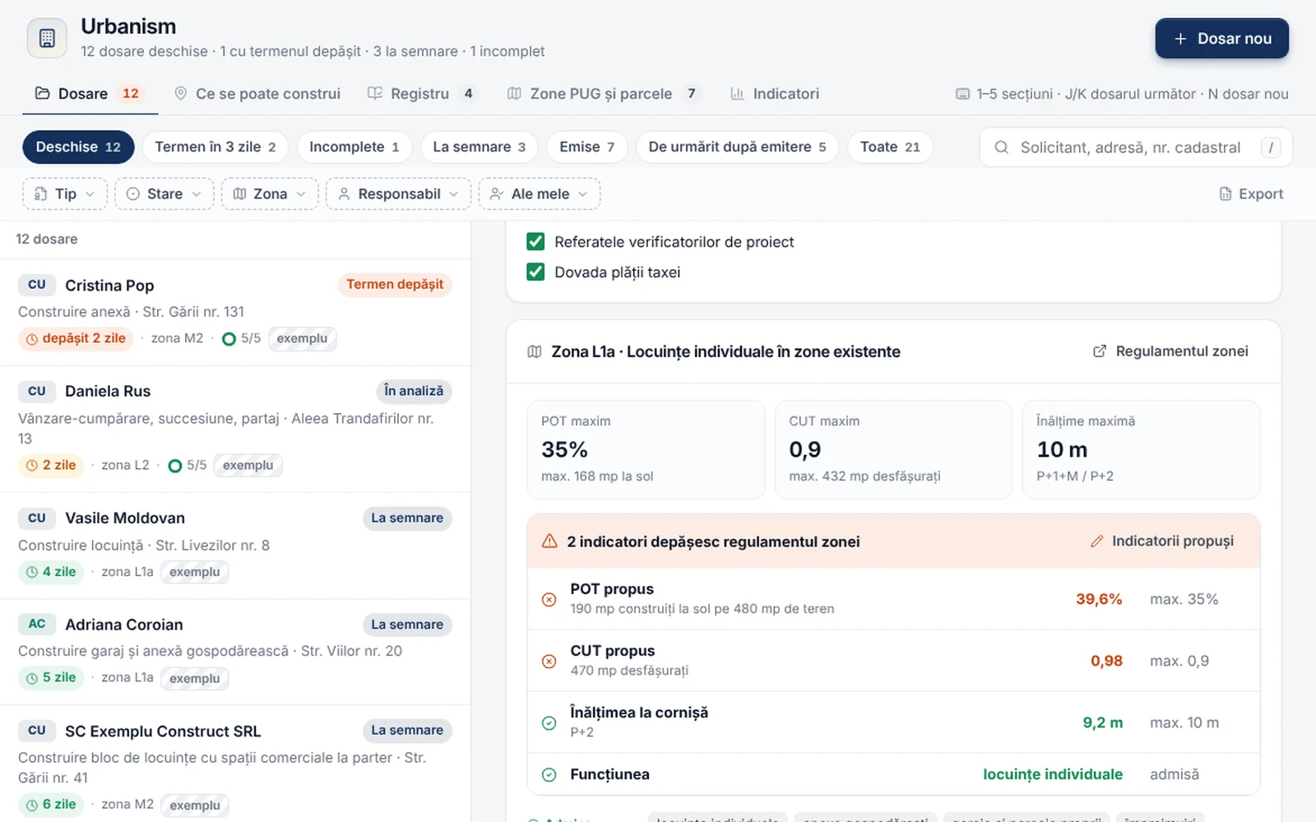Uncheck Referatele verificatorilor de proiect
The height and width of the screenshot is (822, 1316).
(535, 242)
